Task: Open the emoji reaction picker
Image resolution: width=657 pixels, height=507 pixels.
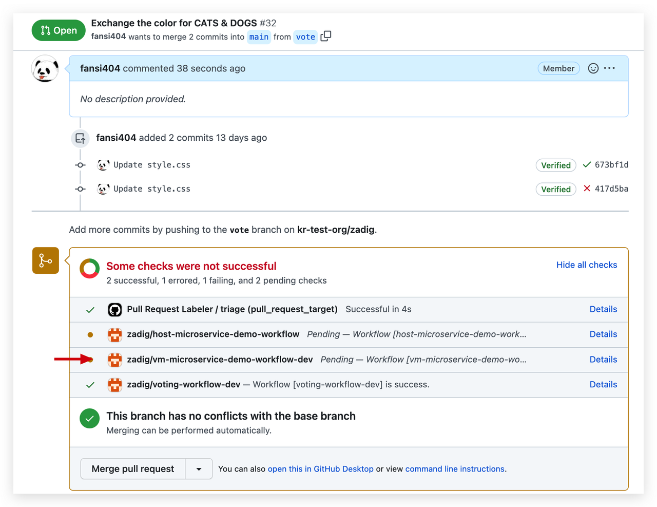Action: [x=593, y=68]
